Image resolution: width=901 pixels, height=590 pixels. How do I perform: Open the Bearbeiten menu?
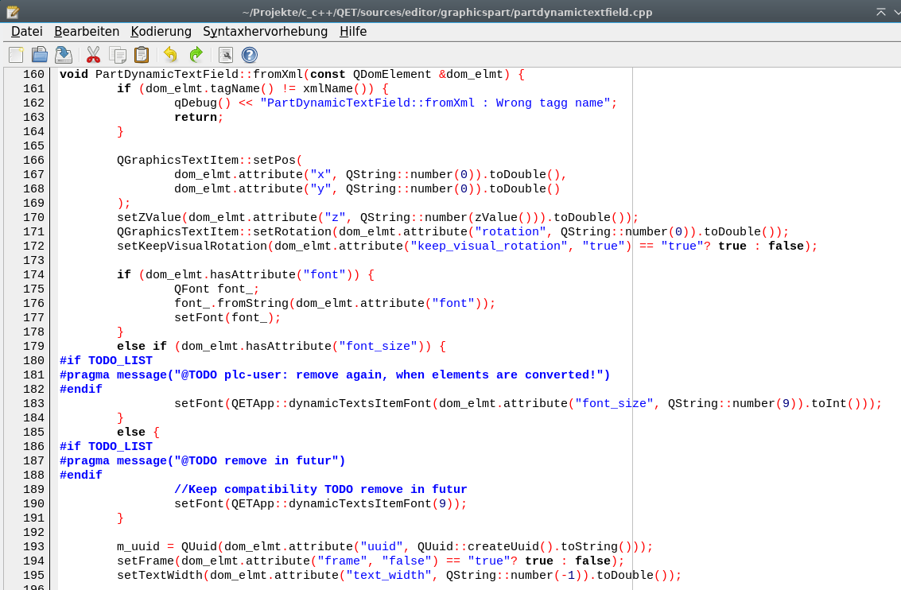click(x=87, y=32)
